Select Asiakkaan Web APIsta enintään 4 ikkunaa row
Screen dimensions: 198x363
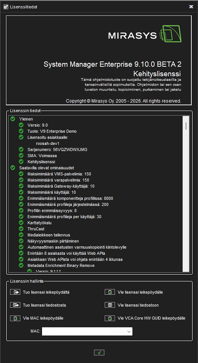click(x=75, y=259)
